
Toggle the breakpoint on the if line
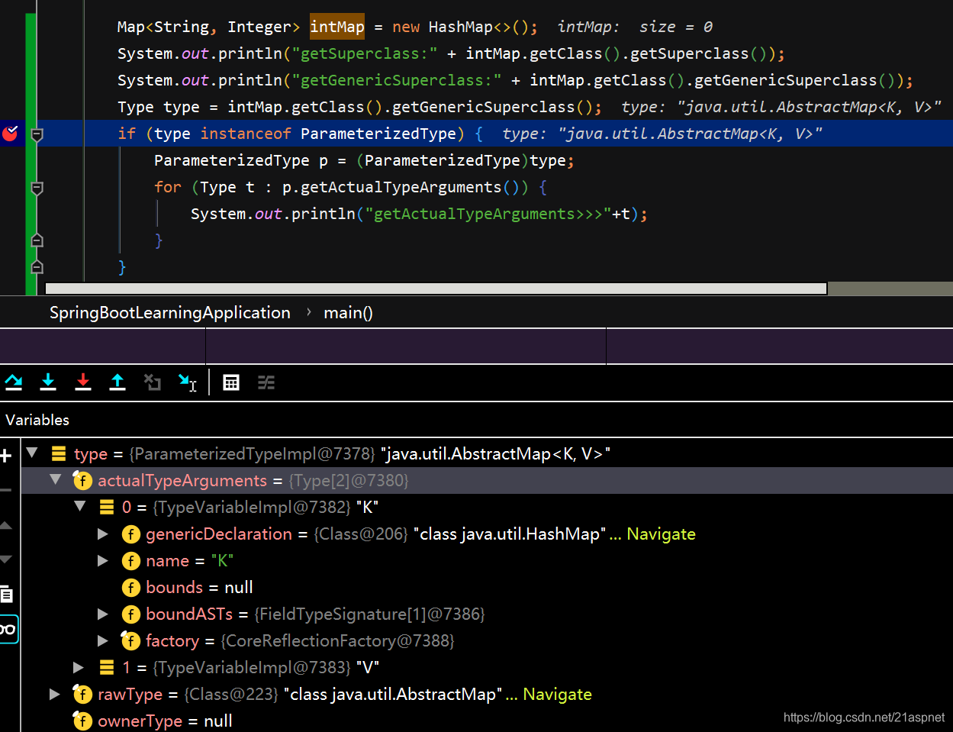coord(10,134)
